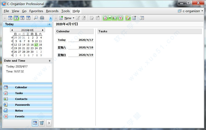Open the Records menu
Image resolution: width=206 pixels, height=130 pixels.
click(x=52, y=11)
